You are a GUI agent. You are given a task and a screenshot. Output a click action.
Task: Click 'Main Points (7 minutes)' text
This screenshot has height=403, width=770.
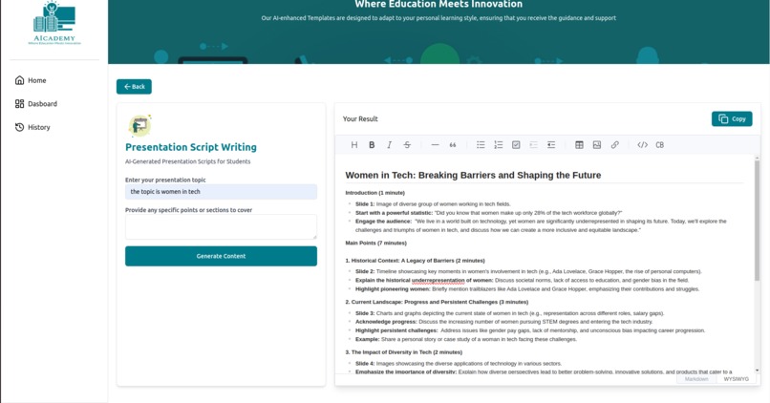pos(375,243)
